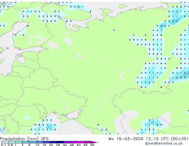The image size is (189, 146).
Task: Click the 15–20 mm legend color swatch
Action: pyautogui.click(x=47, y=142)
